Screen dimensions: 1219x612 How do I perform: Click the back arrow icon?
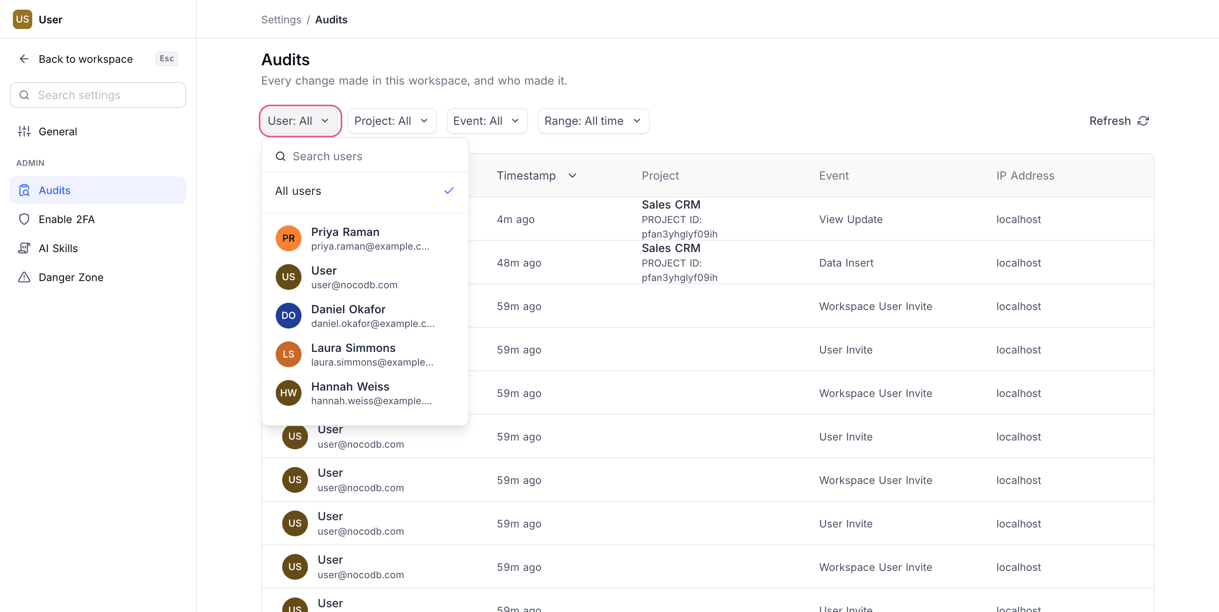24,59
